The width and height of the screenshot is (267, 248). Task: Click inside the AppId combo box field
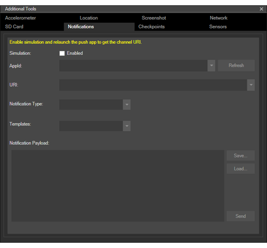click(x=133, y=65)
